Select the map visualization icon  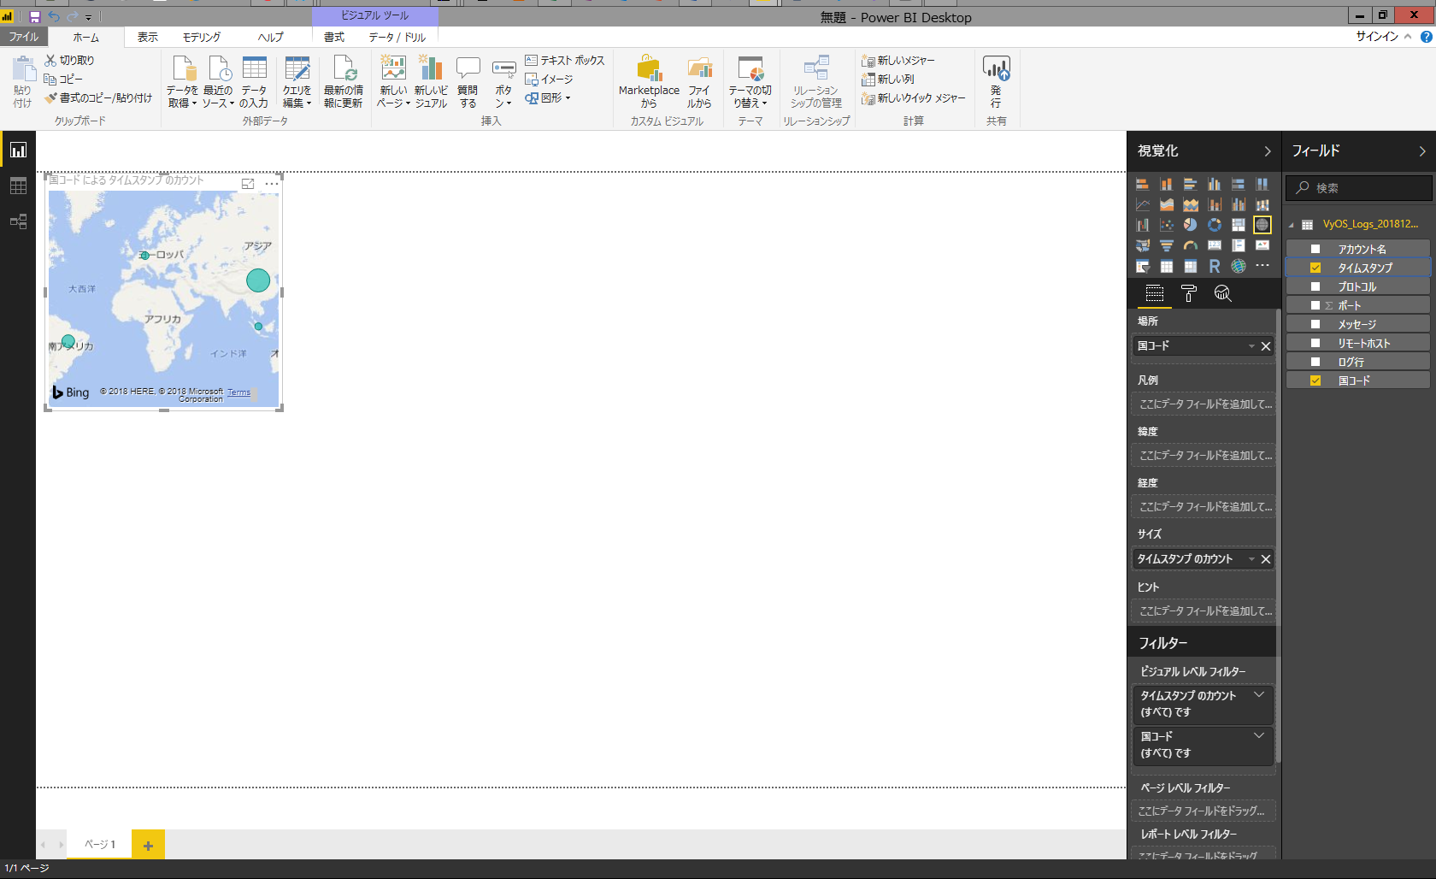(1262, 225)
